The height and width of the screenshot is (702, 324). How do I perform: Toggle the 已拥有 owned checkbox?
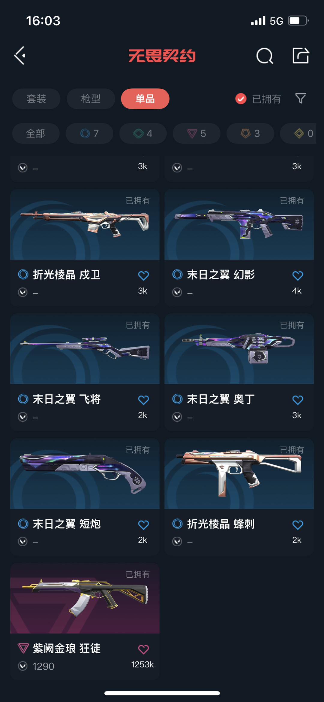241,99
